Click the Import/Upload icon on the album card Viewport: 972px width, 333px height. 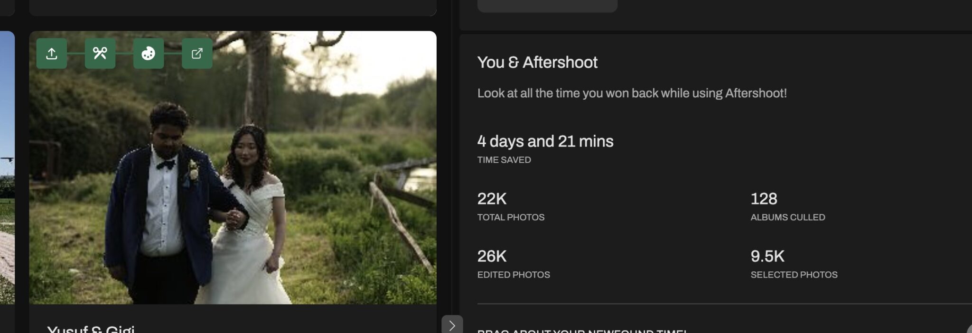(x=52, y=53)
